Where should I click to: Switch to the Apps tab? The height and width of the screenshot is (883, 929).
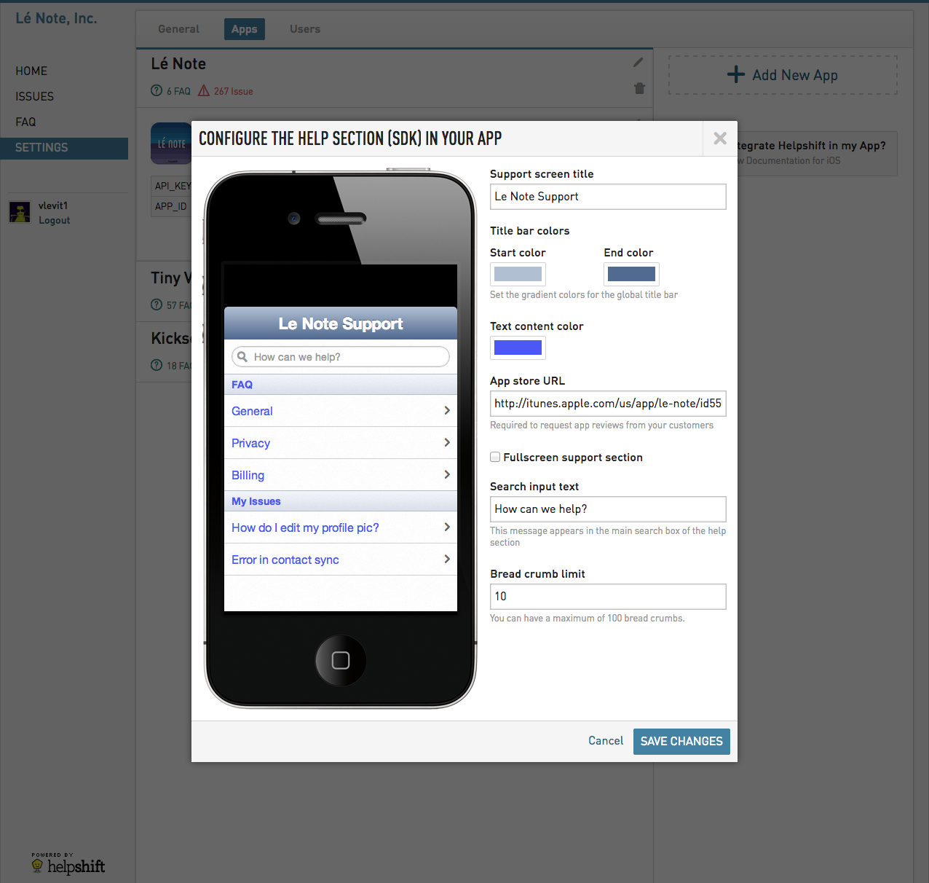tap(245, 29)
